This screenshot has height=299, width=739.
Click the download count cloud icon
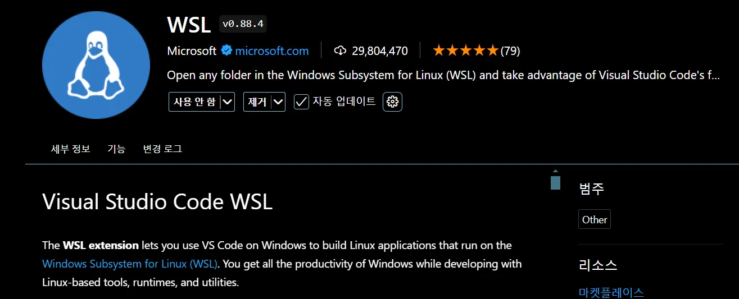[x=340, y=50]
